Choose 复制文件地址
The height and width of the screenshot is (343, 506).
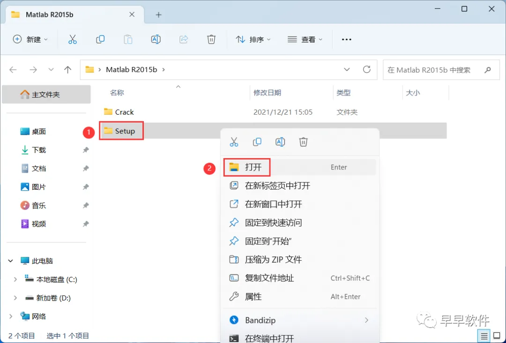click(x=300, y=278)
